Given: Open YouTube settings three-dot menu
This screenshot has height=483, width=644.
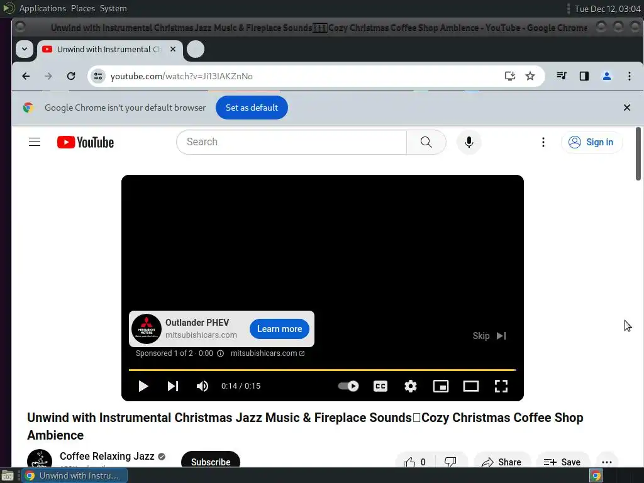Looking at the screenshot, I should point(543,142).
